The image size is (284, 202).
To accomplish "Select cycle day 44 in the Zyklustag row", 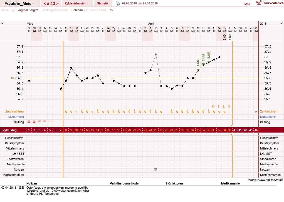I will click(x=256, y=130).
